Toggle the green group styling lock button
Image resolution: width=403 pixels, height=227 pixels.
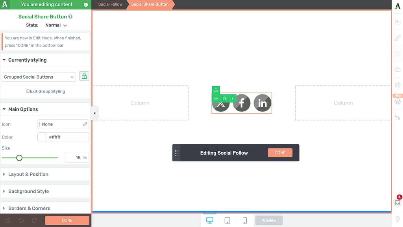point(84,76)
